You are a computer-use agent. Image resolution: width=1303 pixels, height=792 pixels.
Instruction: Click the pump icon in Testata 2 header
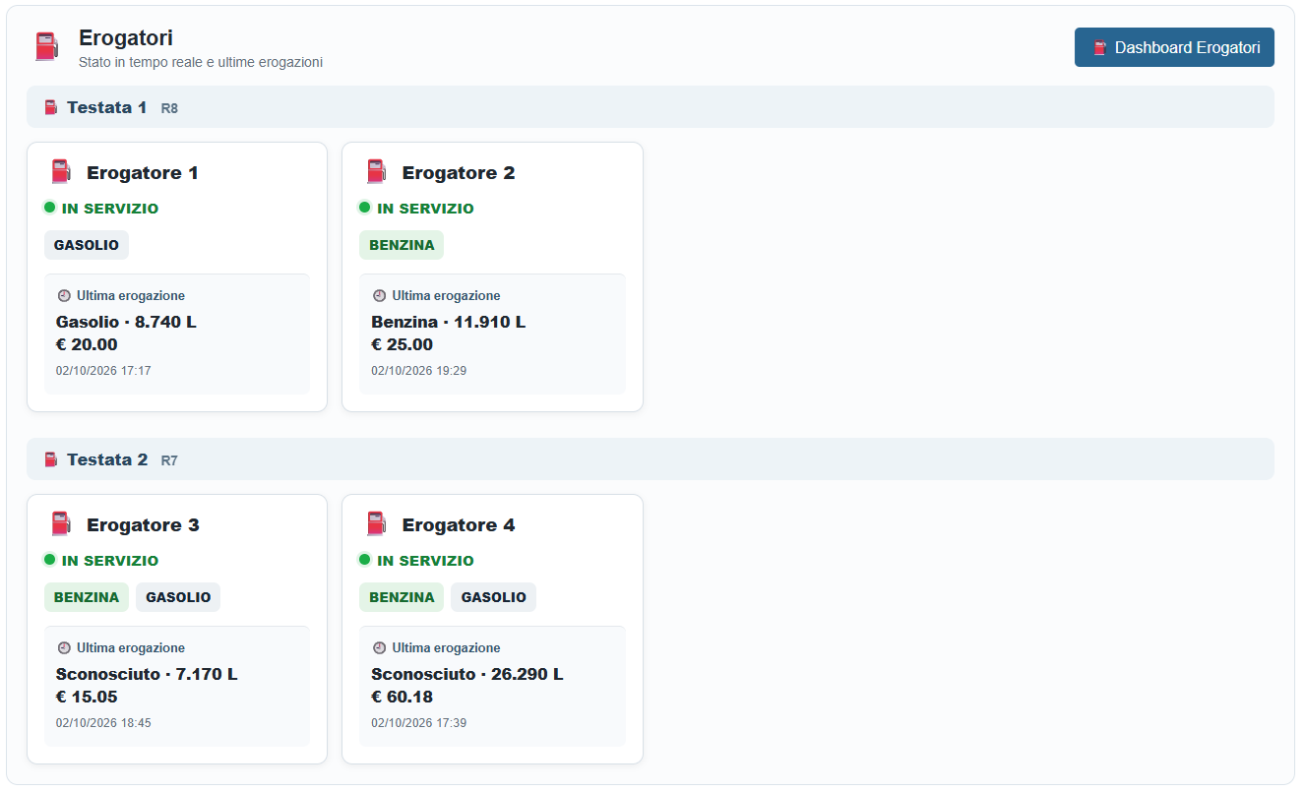click(x=51, y=459)
